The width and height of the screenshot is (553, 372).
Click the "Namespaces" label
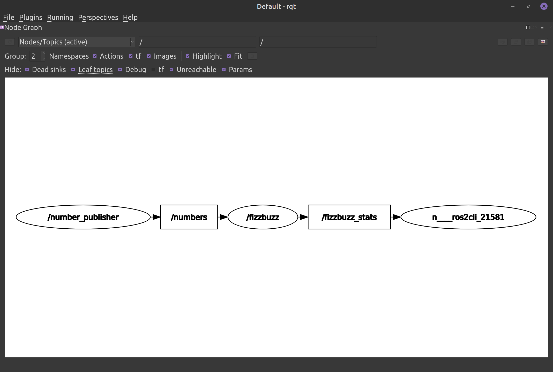[x=69, y=56]
